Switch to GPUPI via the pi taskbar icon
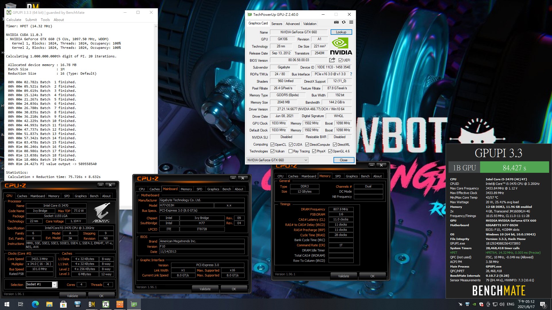This screenshot has height=310, width=552. (x=106, y=304)
